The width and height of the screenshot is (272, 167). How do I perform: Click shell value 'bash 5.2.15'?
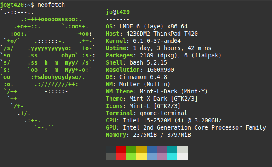(x=148, y=62)
